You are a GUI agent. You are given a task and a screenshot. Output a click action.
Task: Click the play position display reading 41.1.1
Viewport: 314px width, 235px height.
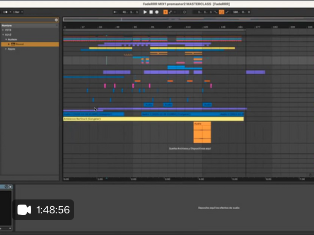click(130, 12)
